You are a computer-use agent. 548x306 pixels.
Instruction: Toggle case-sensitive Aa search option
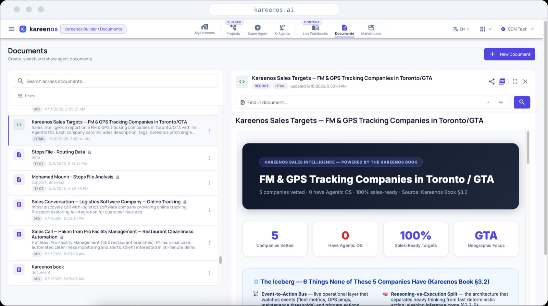click(x=501, y=102)
